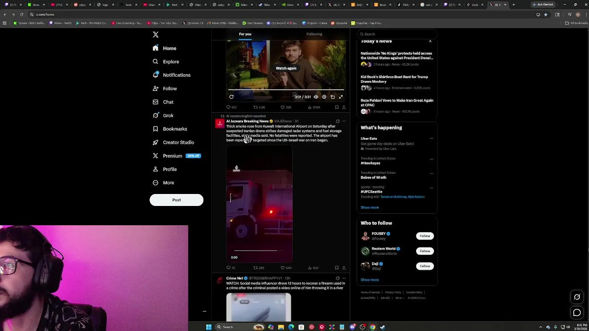Screen dimensions: 589x331
Task: Switch to the Following tab
Action: (x=314, y=34)
